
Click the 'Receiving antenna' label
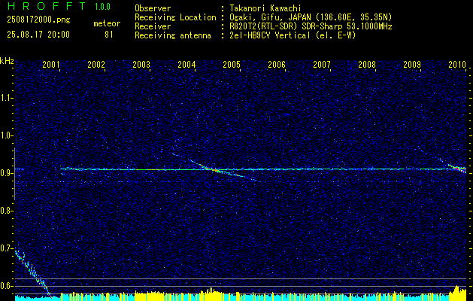[173, 35]
